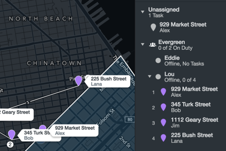Click purple pin beside 1112 Geary Street
Screen dimensions: 226x151
[x=163, y=123]
